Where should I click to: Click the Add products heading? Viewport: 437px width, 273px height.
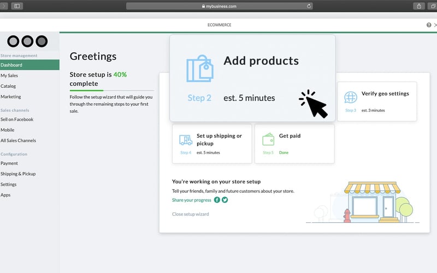pyautogui.click(x=261, y=61)
